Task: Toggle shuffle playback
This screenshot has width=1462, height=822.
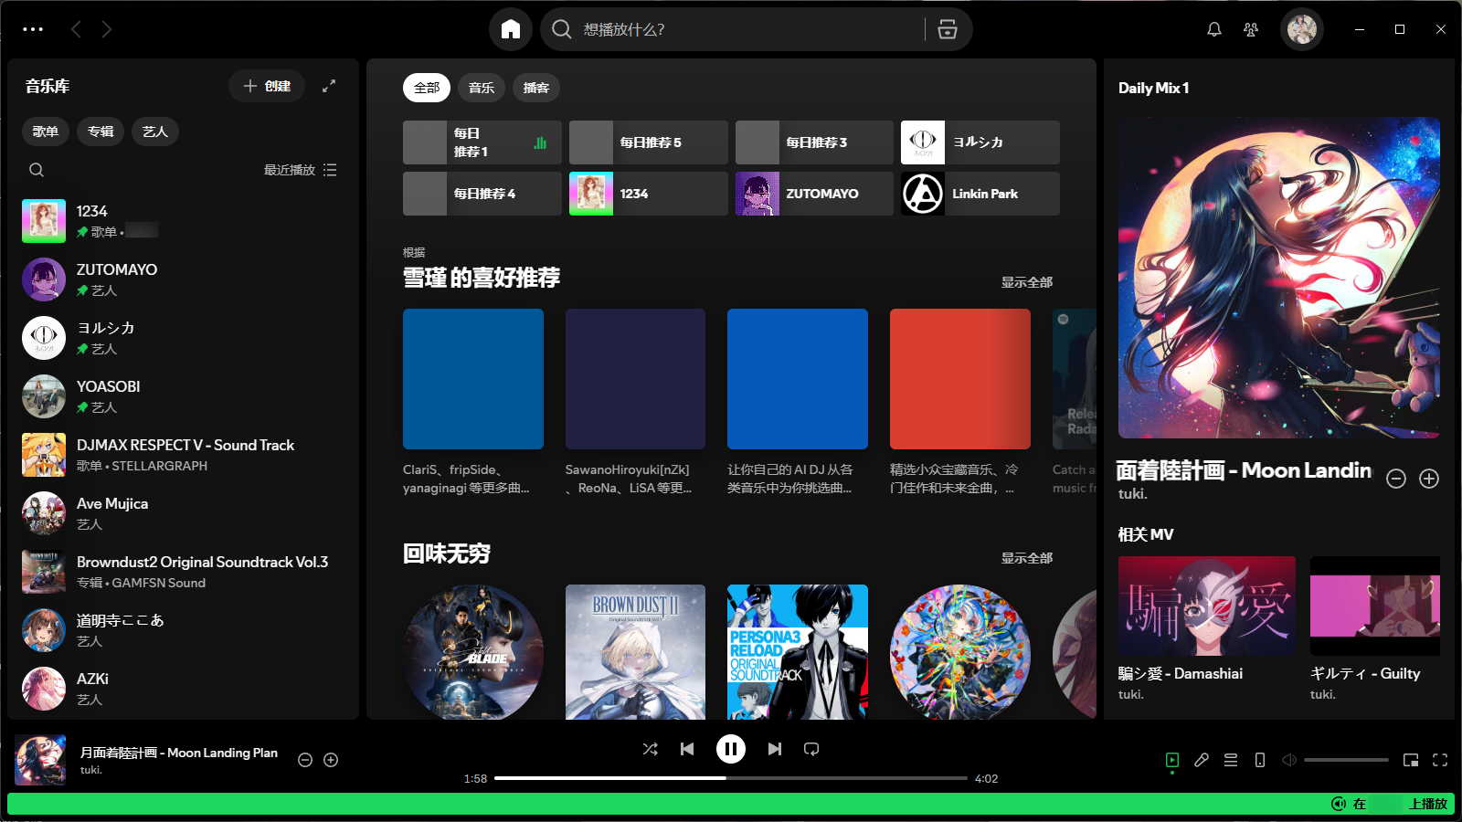Action: click(x=650, y=749)
